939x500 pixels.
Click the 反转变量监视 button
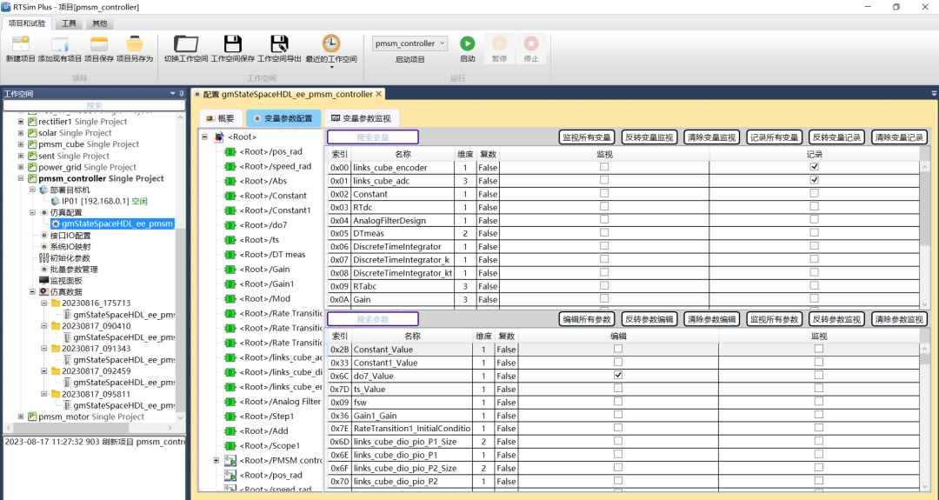click(x=649, y=137)
